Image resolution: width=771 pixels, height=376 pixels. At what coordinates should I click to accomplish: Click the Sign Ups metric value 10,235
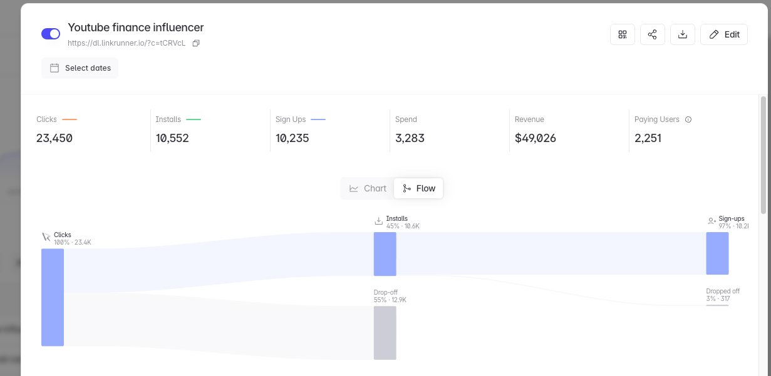pyautogui.click(x=292, y=138)
